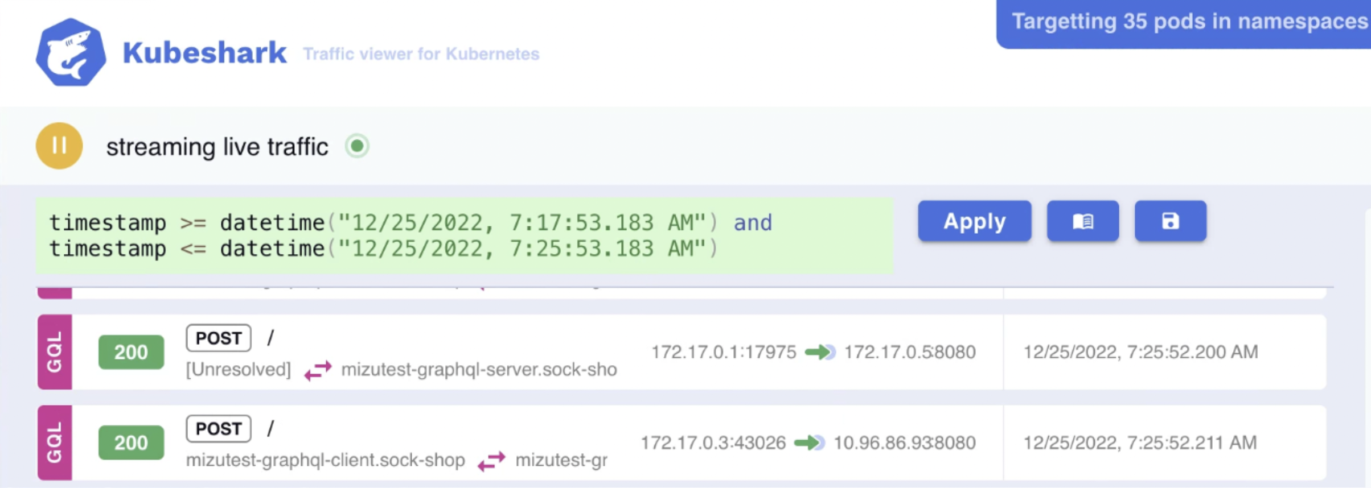The width and height of the screenshot is (1371, 488).
Task: Click the truncated mizutest-gr destination text
Action: tap(561, 460)
